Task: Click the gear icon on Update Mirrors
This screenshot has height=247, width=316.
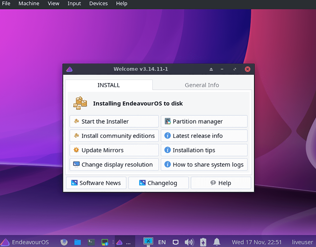Action: pyautogui.click(x=76, y=150)
